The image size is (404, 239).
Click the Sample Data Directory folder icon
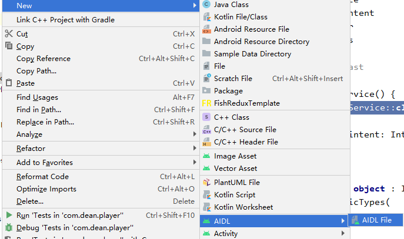click(x=206, y=53)
